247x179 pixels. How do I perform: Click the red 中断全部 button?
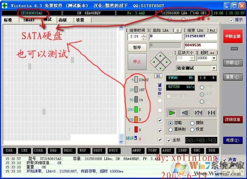pyautogui.click(x=233, y=36)
